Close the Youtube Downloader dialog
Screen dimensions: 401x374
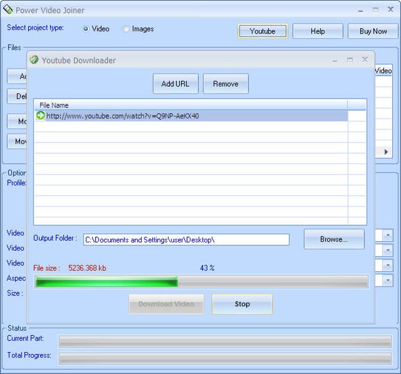click(x=365, y=60)
